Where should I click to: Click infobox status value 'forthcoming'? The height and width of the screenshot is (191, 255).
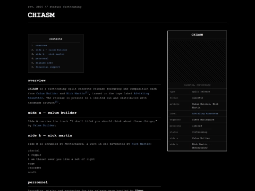coord(200,132)
